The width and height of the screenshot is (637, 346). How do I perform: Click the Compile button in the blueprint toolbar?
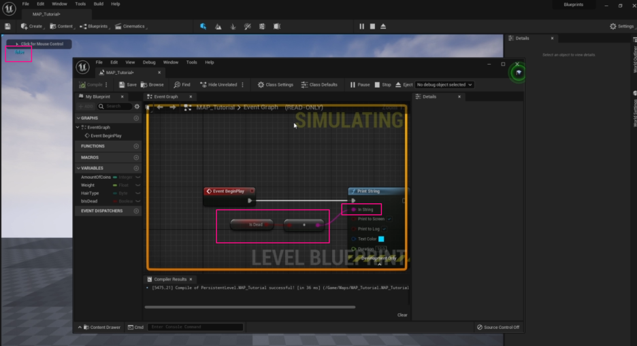91,85
